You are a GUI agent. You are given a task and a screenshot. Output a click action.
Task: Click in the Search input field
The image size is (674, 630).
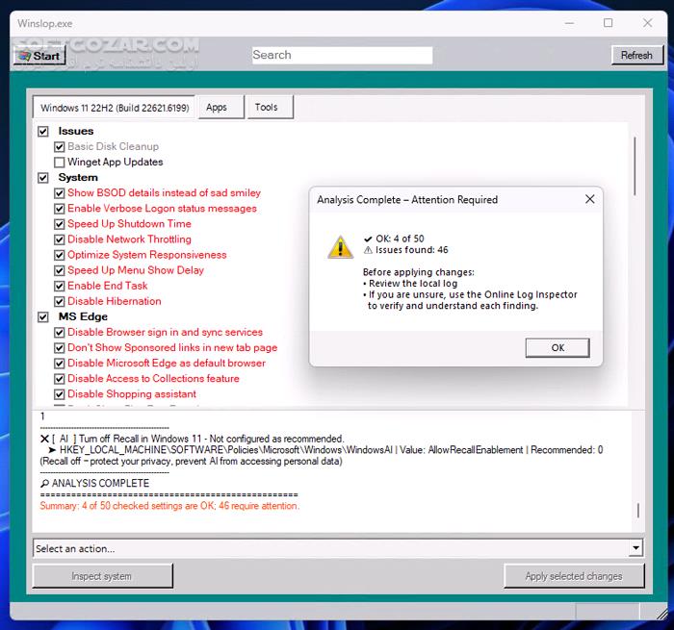[342, 56]
